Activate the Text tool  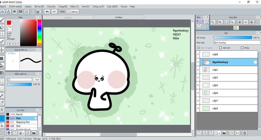(2, 118)
